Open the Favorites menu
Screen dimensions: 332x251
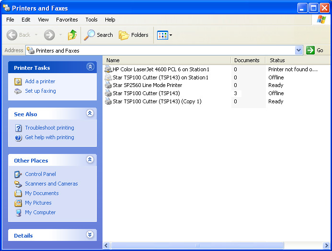click(67, 20)
